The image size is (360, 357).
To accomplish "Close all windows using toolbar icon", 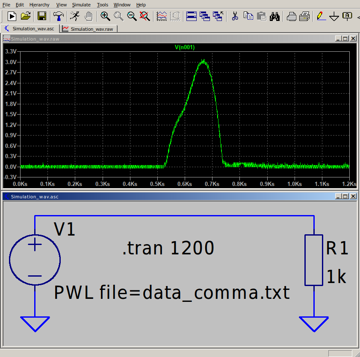I will [x=218, y=16].
